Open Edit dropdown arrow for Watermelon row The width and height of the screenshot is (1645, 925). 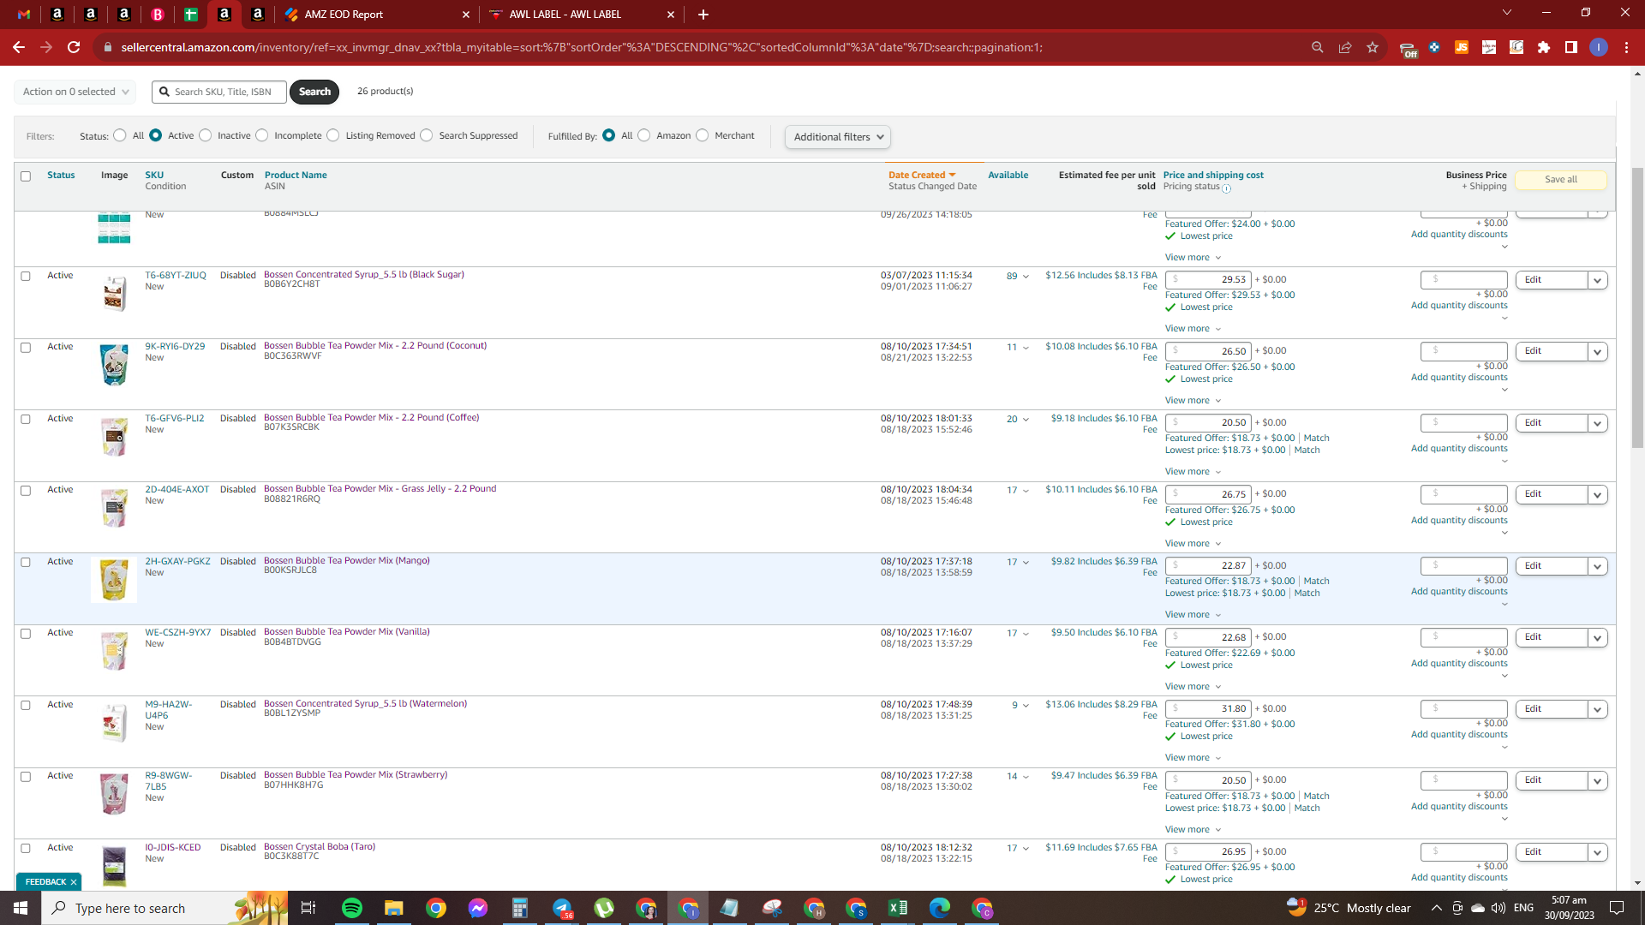[1598, 709]
